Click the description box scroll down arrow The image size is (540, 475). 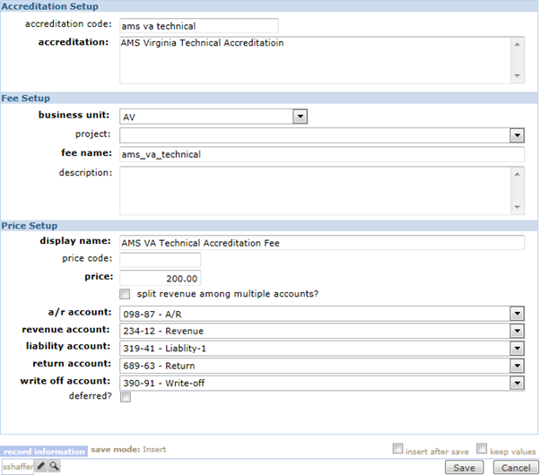pyautogui.click(x=517, y=208)
